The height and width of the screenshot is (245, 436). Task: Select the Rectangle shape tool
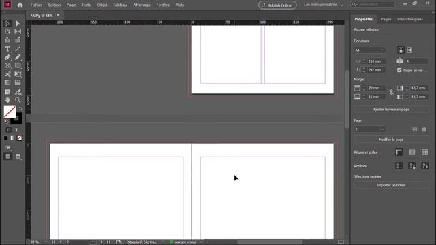point(18,65)
